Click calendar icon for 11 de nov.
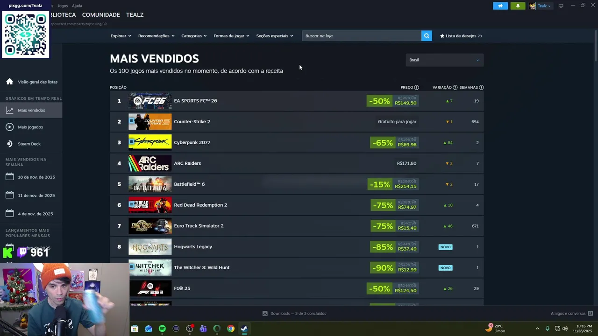Image resolution: width=598 pixels, height=336 pixels. click(9, 195)
